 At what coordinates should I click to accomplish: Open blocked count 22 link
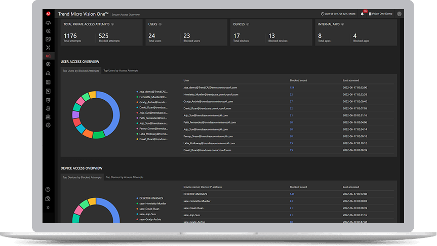point(291,108)
